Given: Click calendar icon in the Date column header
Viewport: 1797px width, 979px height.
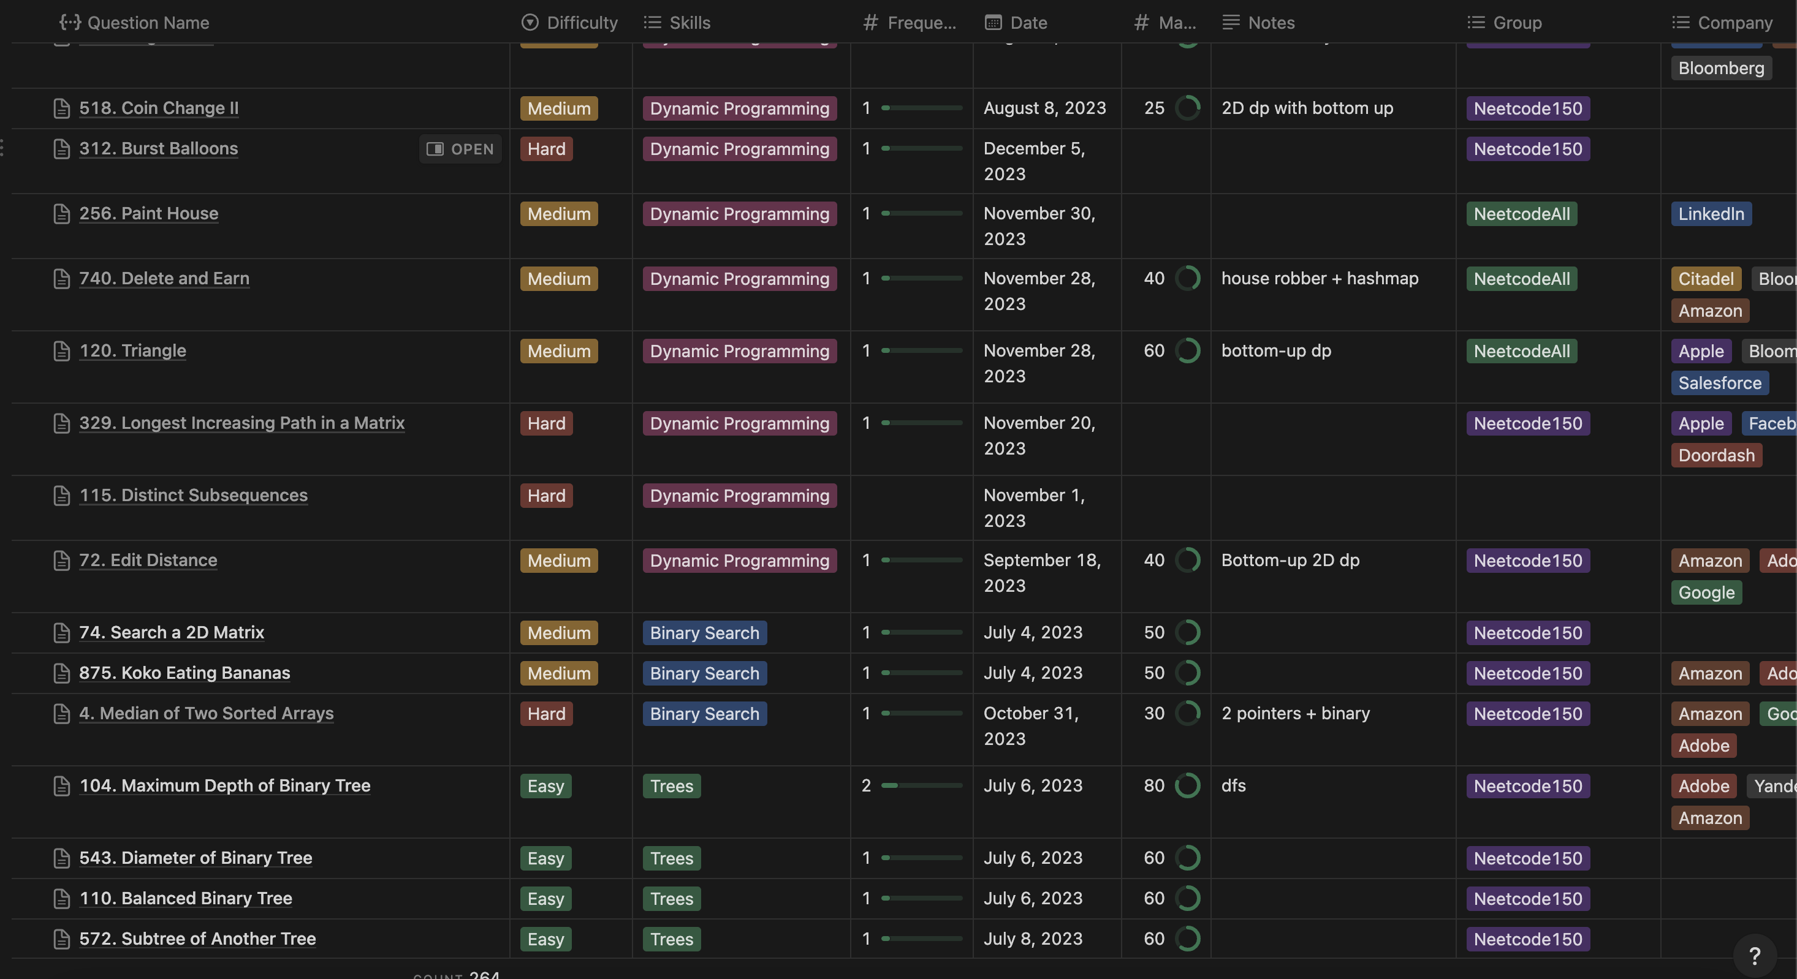Looking at the screenshot, I should click(993, 22).
